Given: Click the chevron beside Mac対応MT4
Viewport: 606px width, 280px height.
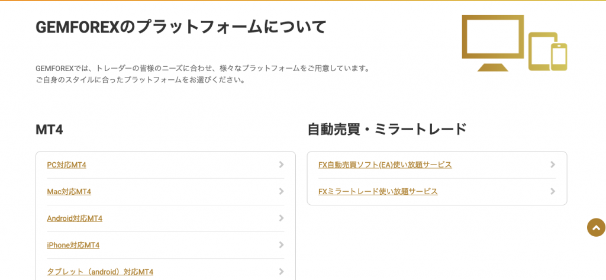Looking at the screenshot, I should [281, 191].
